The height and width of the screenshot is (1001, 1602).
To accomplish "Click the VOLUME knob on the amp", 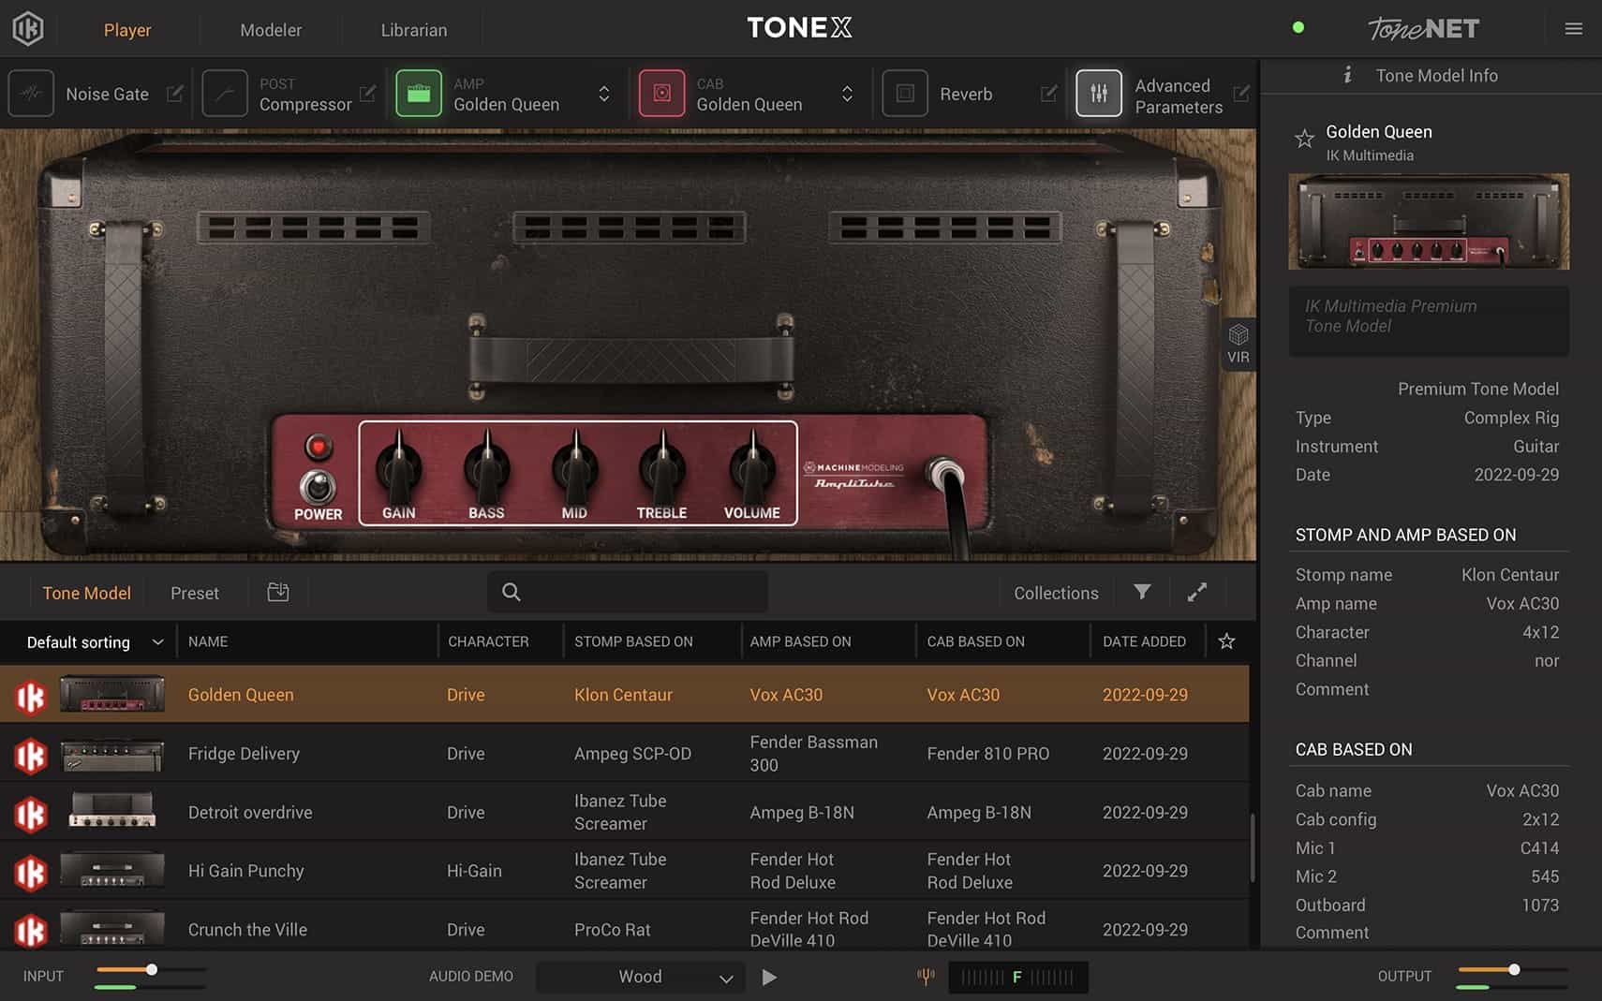I will tap(752, 465).
